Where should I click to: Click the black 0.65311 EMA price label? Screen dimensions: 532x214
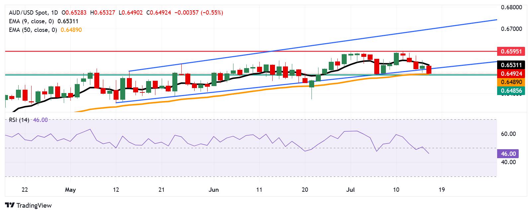click(x=511, y=65)
